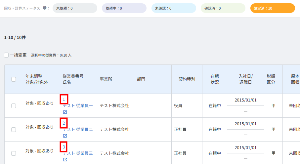Filter by 確認済：0 status pill
The height and width of the screenshot is (164, 300).
click(x=223, y=8)
